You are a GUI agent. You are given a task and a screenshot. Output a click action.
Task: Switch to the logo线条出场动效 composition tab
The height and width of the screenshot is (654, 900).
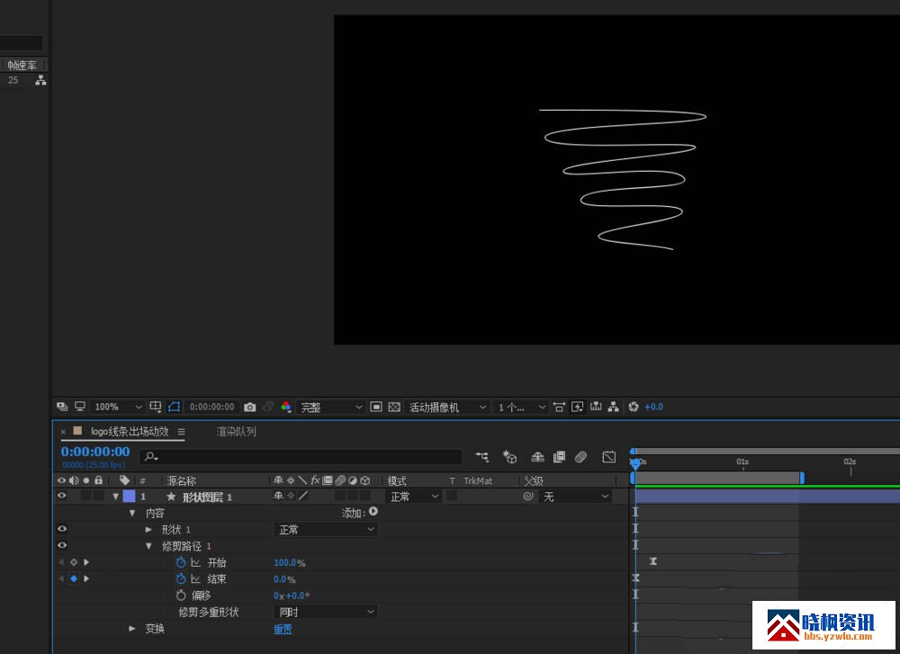[x=130, y=432]
